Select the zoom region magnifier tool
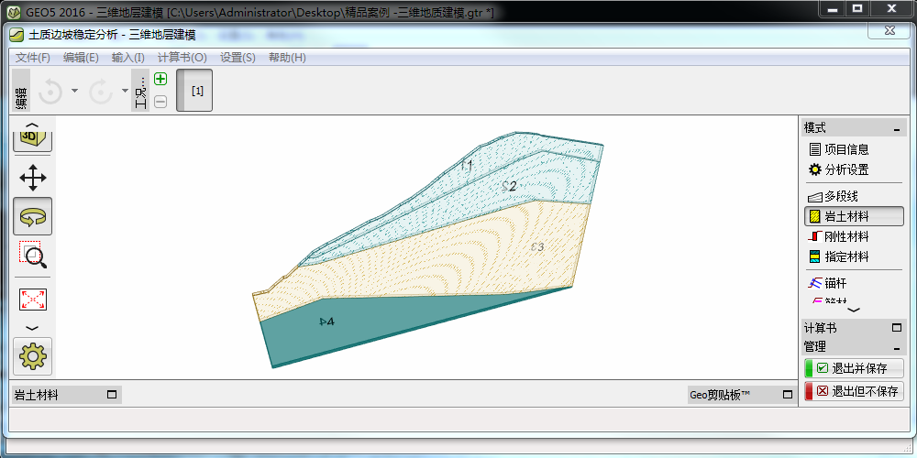917x458 pixels. click(x=33, y=255)
